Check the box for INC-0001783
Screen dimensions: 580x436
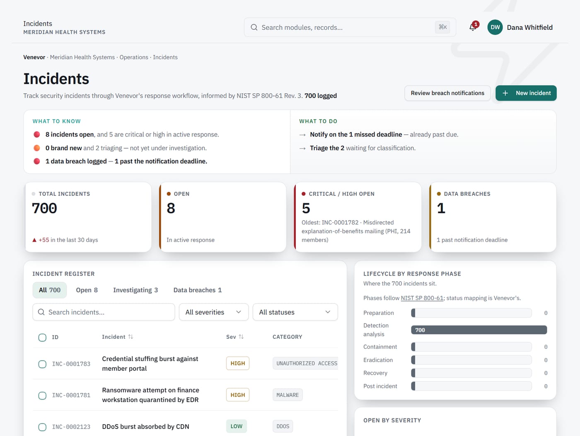pyautogui.click(x=42, y=364)
